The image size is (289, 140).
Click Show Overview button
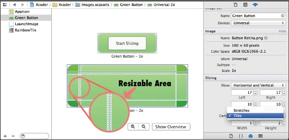(x=171, y=127)
